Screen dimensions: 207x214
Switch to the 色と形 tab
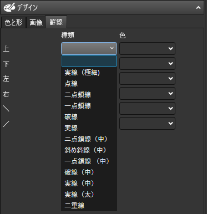click(13, 23)
